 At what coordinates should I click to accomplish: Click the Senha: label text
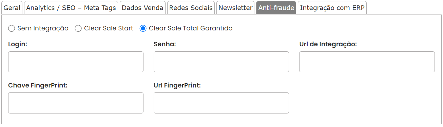pos(165,45)
